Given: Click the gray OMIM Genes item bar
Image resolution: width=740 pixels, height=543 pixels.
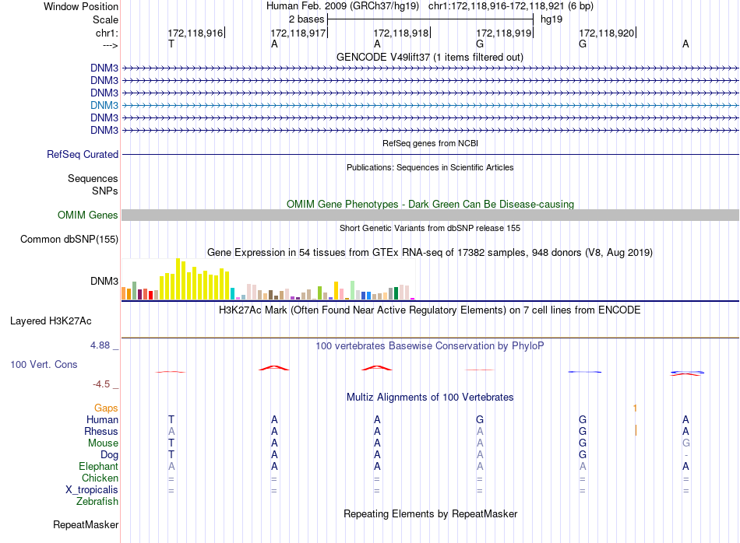Looking at the screenshot, I should (x=430, y=215).
